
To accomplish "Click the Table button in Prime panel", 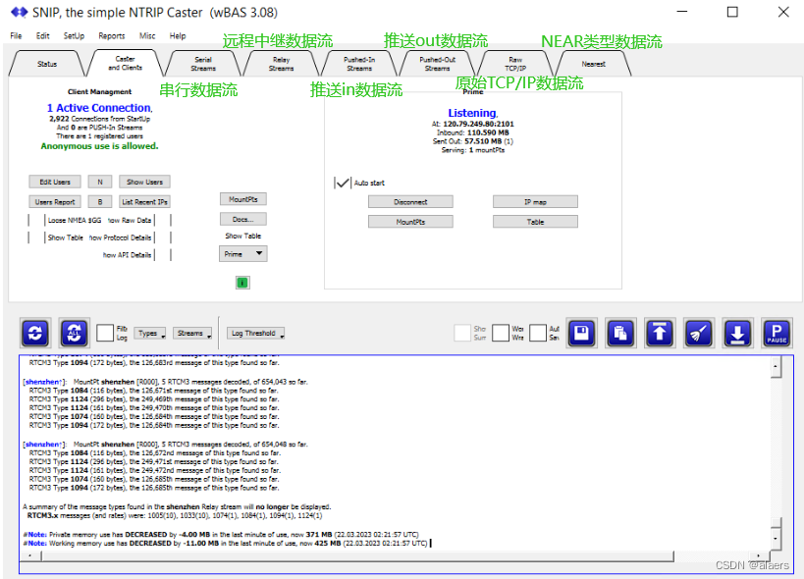I will click(x=535, y=222).
